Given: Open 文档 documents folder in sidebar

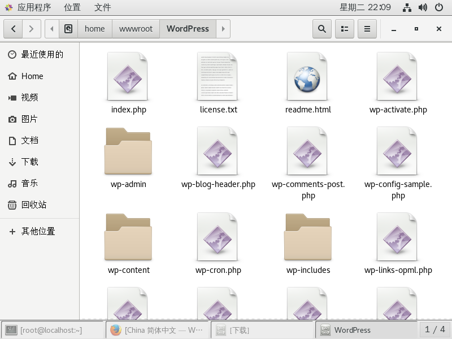Looking at the screenshot, I should (x=40, y=140).
